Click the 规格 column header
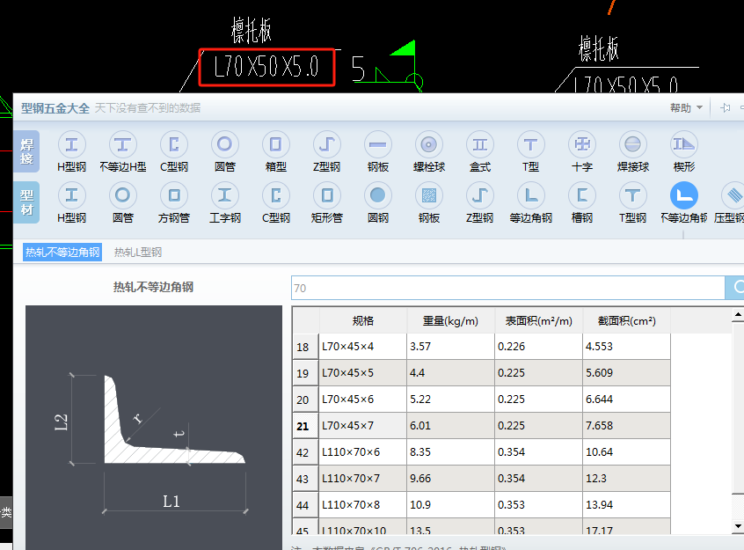Image resolution: width=744 pixels, height=550 pixels. 363,320
